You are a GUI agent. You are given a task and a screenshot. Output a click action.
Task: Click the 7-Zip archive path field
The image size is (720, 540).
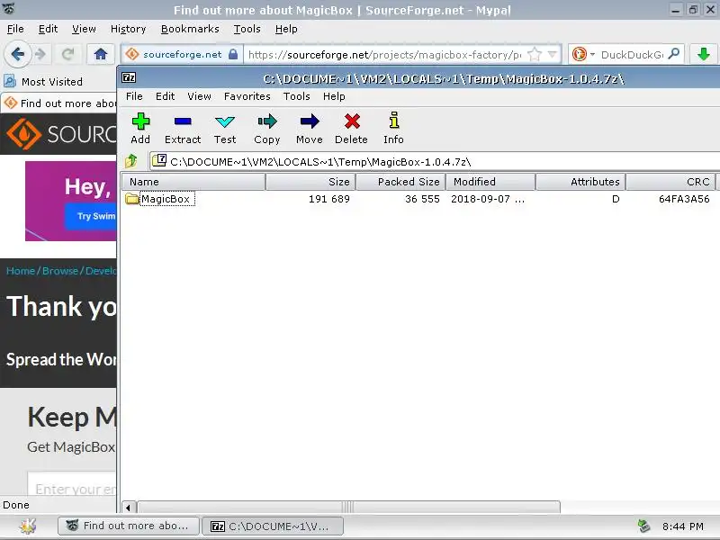pos(435,162)
